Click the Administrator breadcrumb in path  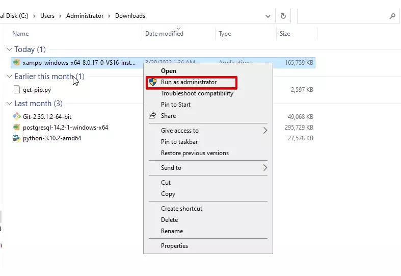[x=85, y=16]
